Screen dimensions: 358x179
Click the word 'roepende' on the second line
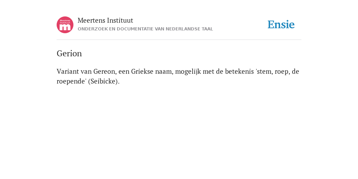72,81
